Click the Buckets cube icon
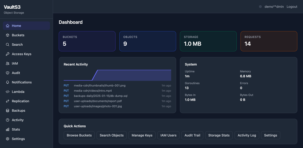303x148 pixels. (x=8, y=35)
